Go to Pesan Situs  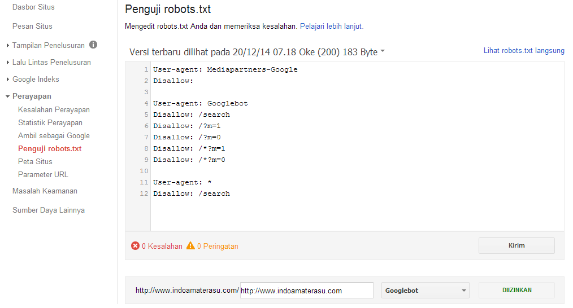(x=32, y=26)
